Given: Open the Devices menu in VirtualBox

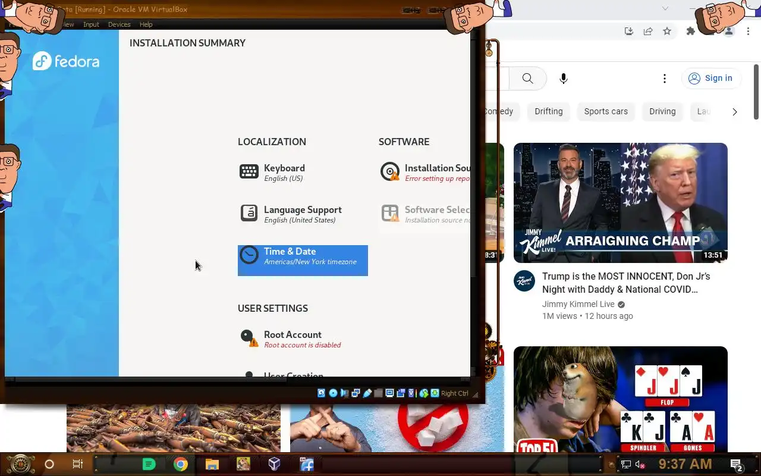Looking at the screenshot, I should (x=119, y=24).
